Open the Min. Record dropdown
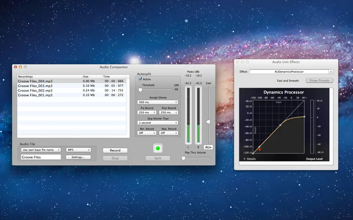353x220 pixels. click(147, 133)
